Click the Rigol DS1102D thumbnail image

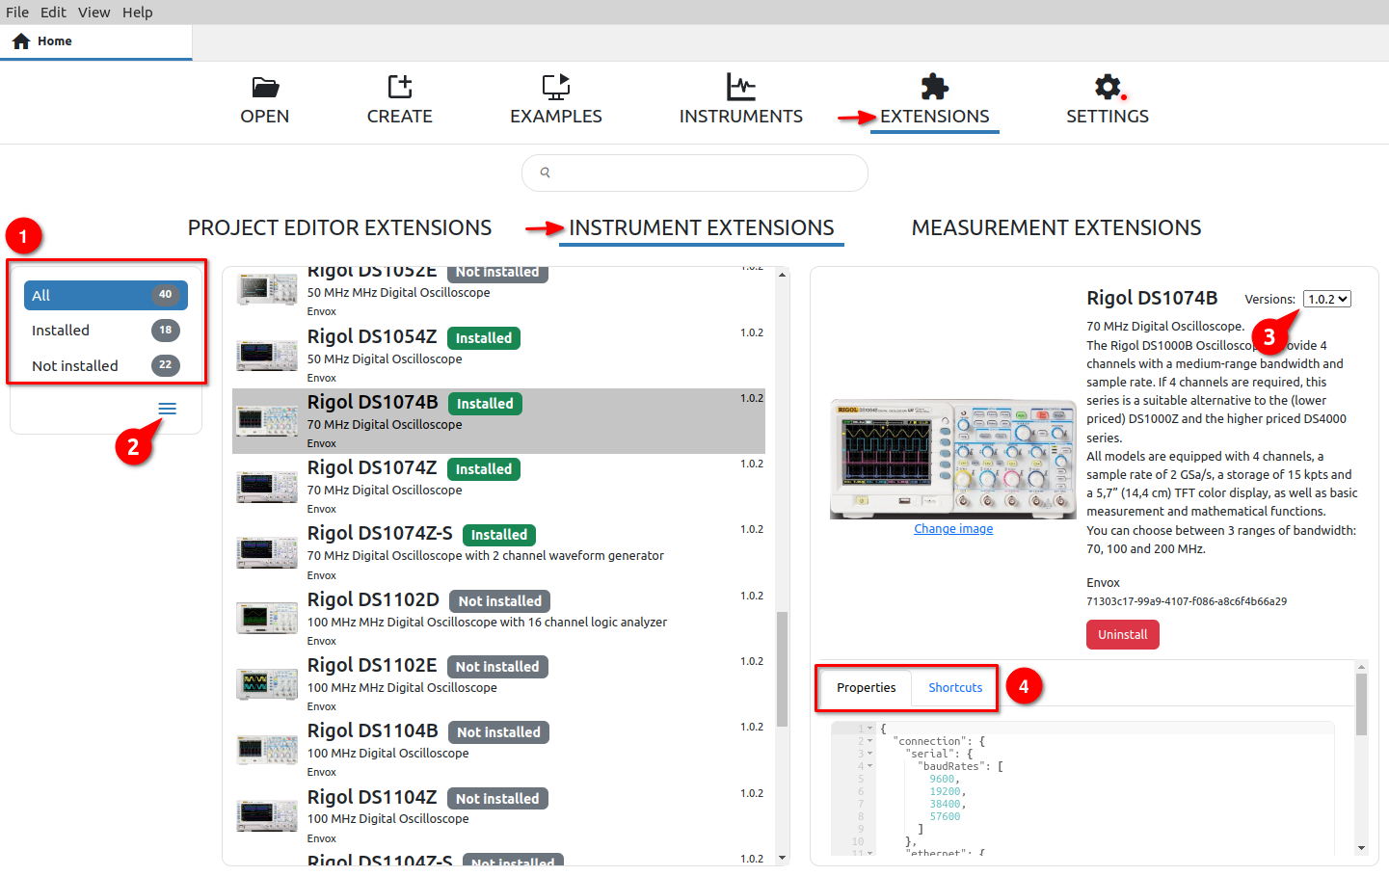267,618
